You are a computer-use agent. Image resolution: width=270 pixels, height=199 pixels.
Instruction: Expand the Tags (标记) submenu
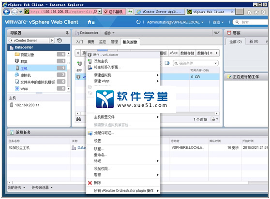click(x=123, y=161)
